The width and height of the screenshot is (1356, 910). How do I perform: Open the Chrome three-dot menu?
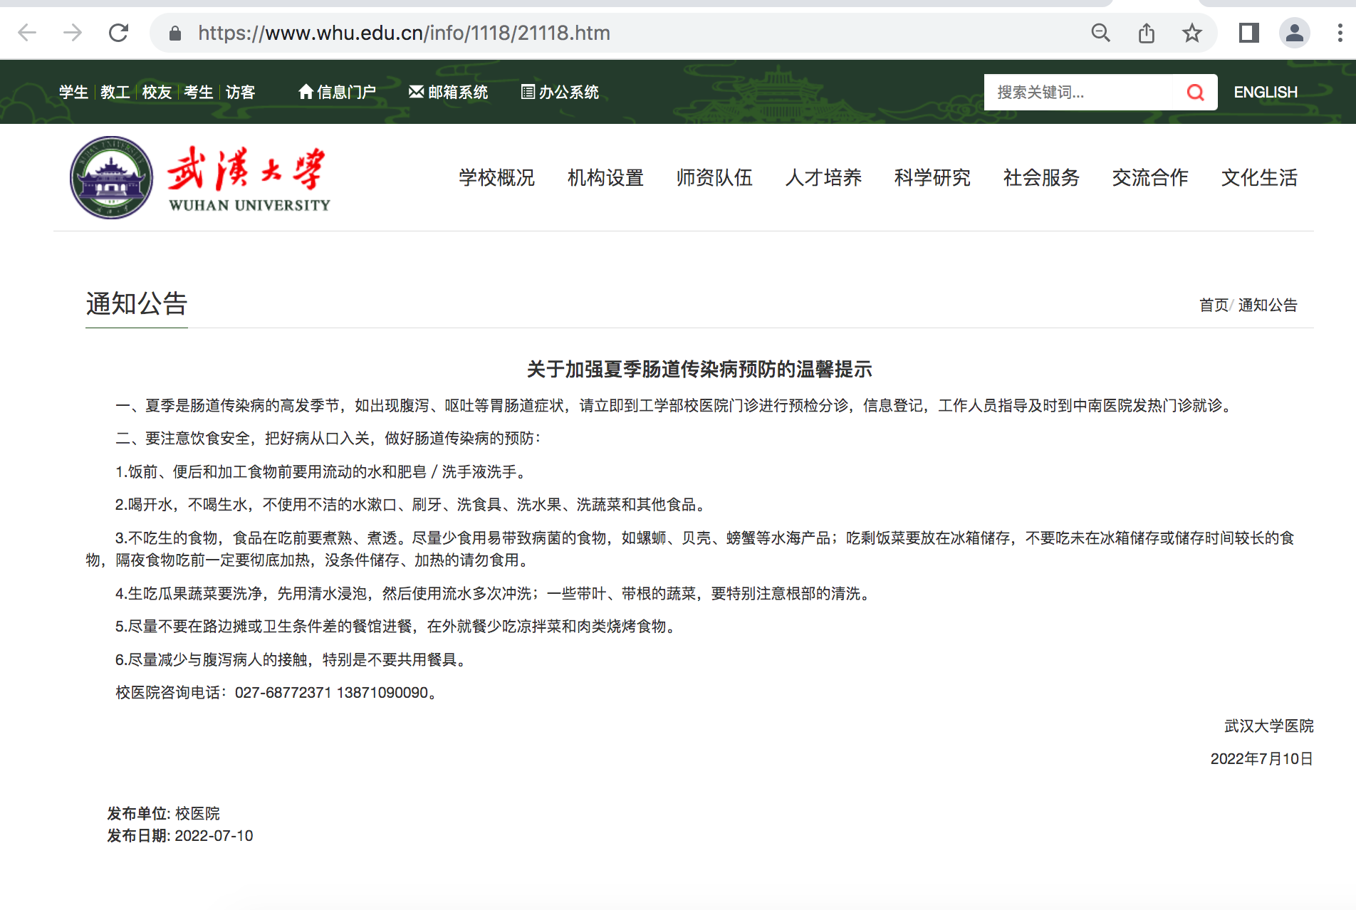coord(1340,33)
